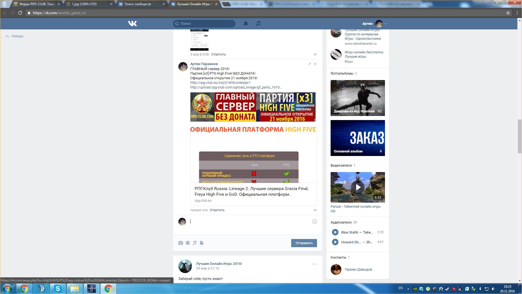Reply to the 3 апр comment
This screenshot has width=522, height=294.
(x=218, y=54)
